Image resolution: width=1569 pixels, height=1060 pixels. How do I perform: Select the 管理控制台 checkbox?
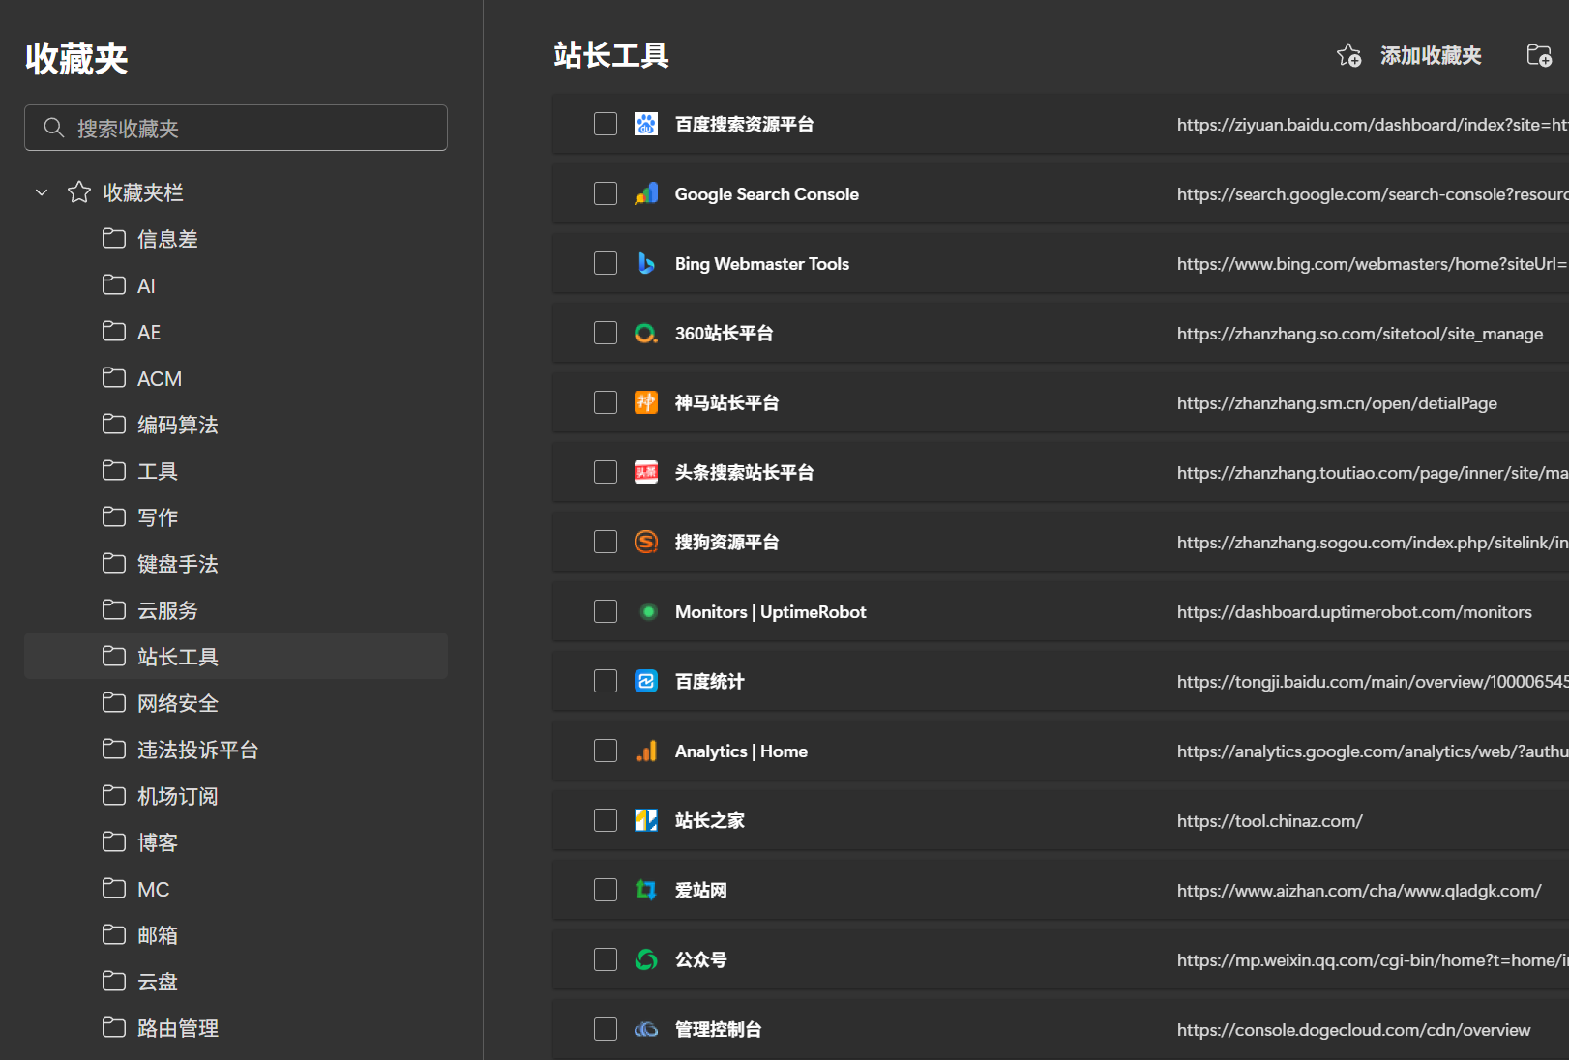coord(606,1029)
